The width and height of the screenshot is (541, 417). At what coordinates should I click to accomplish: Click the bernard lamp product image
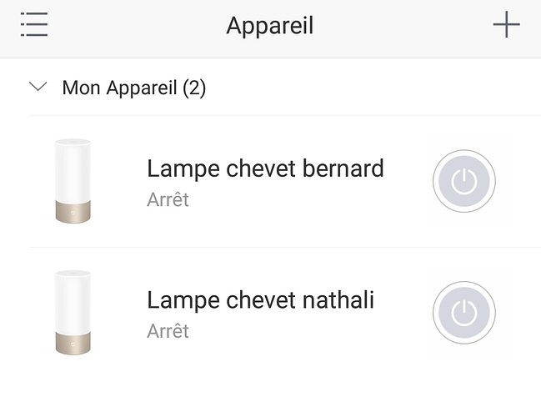73,181
